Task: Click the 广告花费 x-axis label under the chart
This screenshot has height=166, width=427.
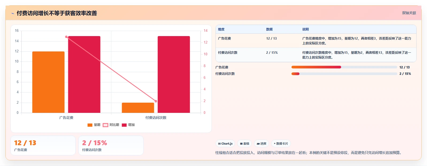Action: click(66, 118)
